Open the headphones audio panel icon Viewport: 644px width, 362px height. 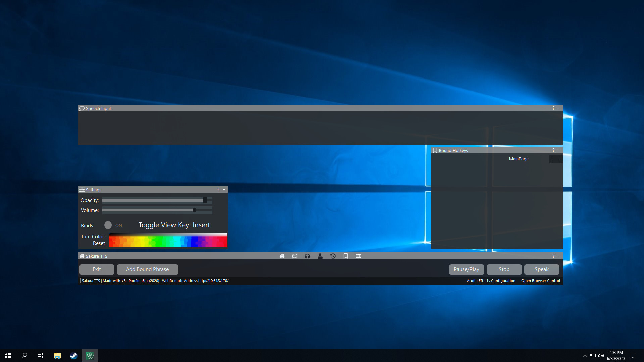coord(307,256)
